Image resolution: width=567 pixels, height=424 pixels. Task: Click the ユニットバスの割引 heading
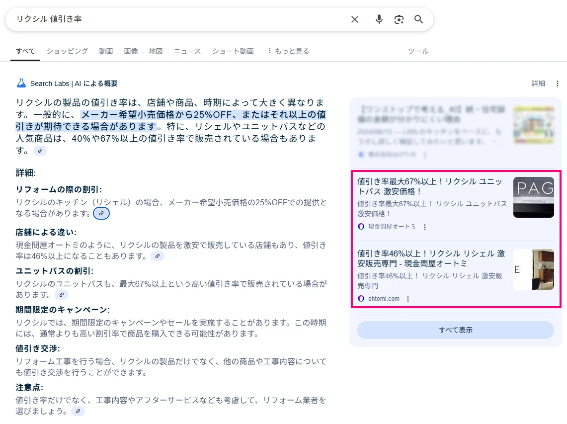tap(55, 271)
